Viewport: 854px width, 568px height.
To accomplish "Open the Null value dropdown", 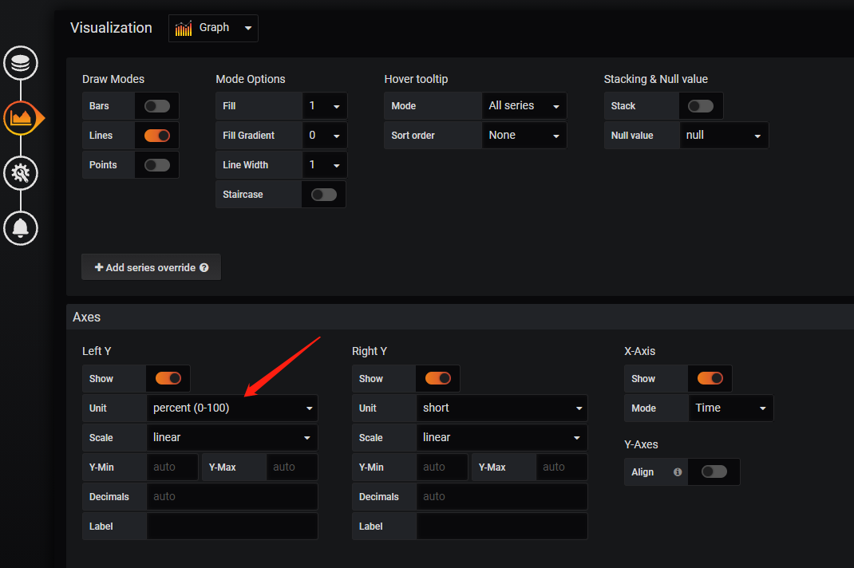I will (723, 136).
